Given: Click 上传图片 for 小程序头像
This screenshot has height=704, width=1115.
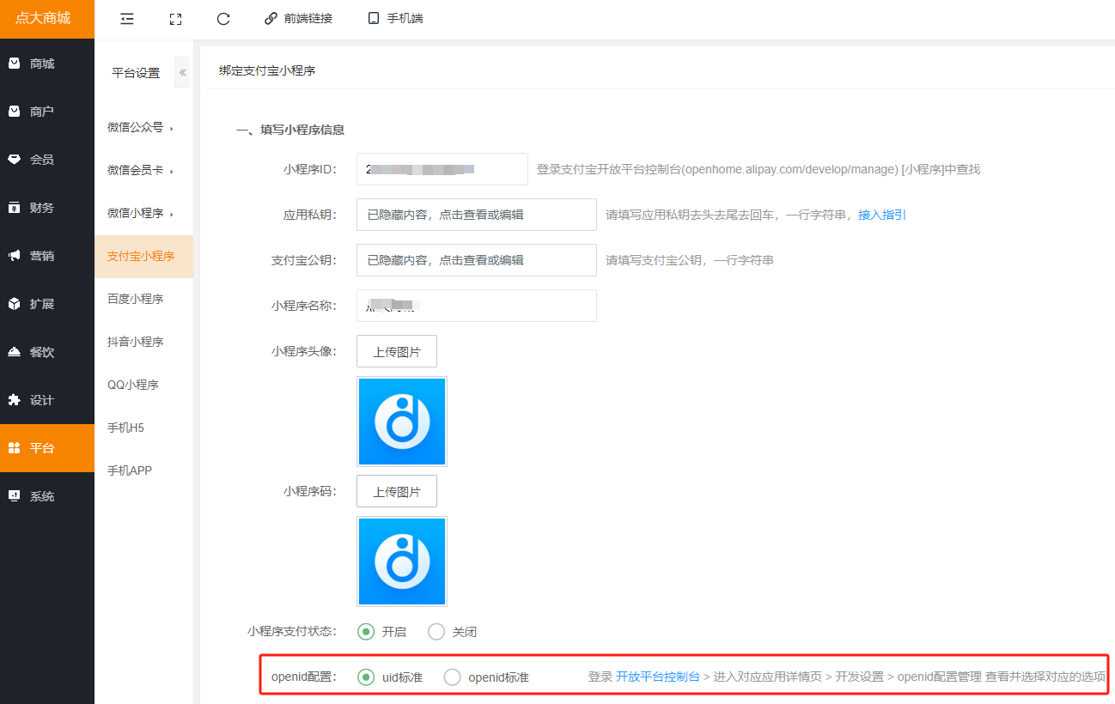Looking at the screenshot, I should coord(397,351).
